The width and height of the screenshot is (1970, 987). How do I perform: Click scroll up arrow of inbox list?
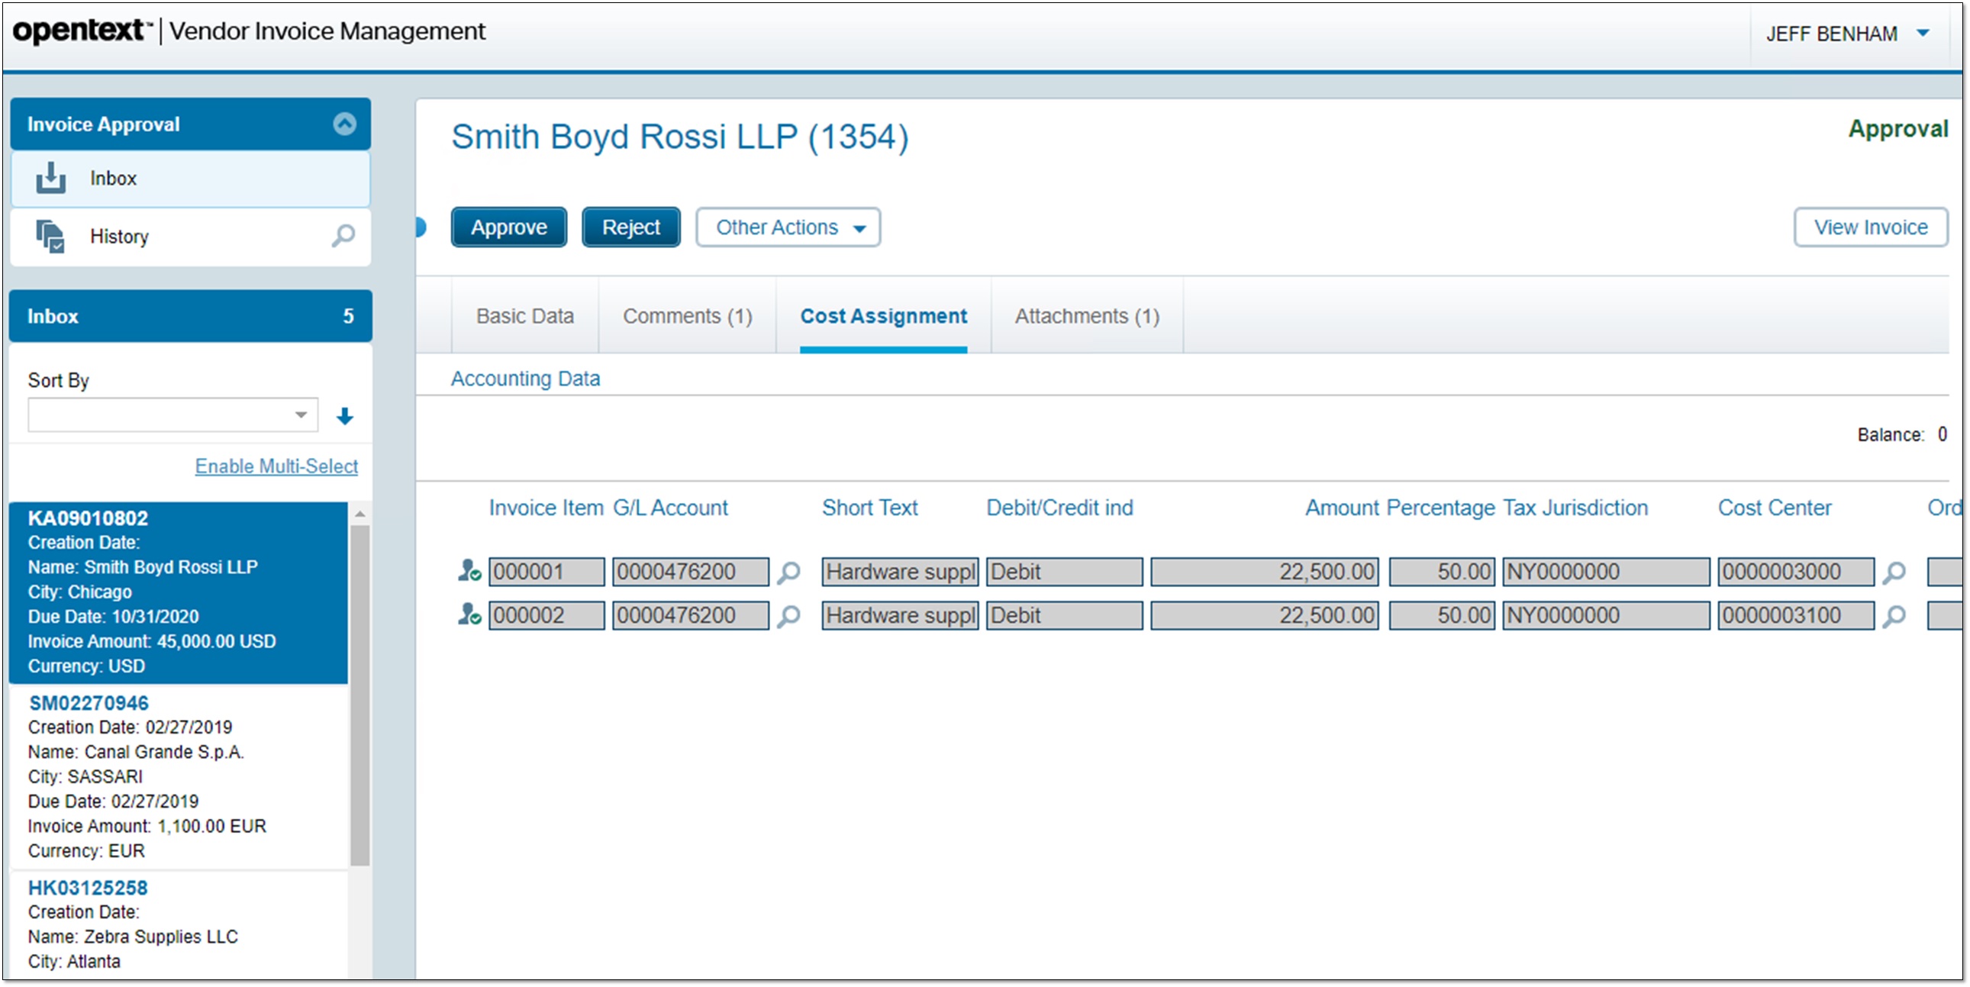coord(360,514)
